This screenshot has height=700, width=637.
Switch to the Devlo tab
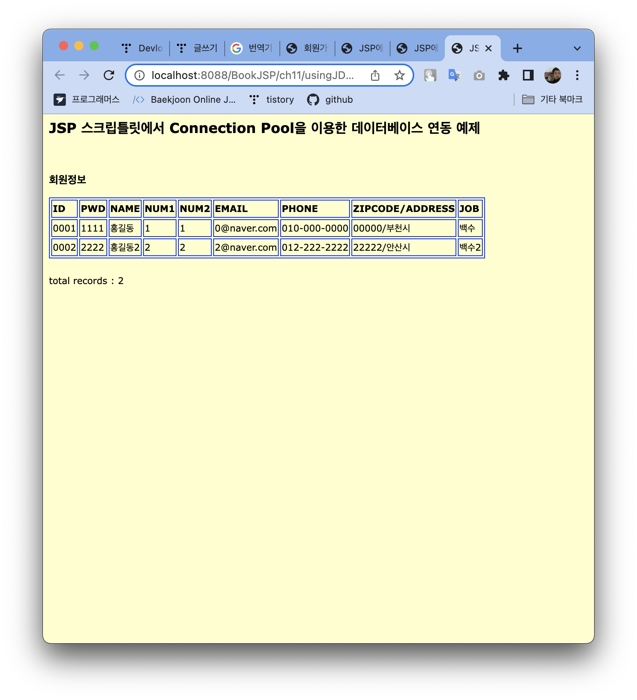coord(142,48)
